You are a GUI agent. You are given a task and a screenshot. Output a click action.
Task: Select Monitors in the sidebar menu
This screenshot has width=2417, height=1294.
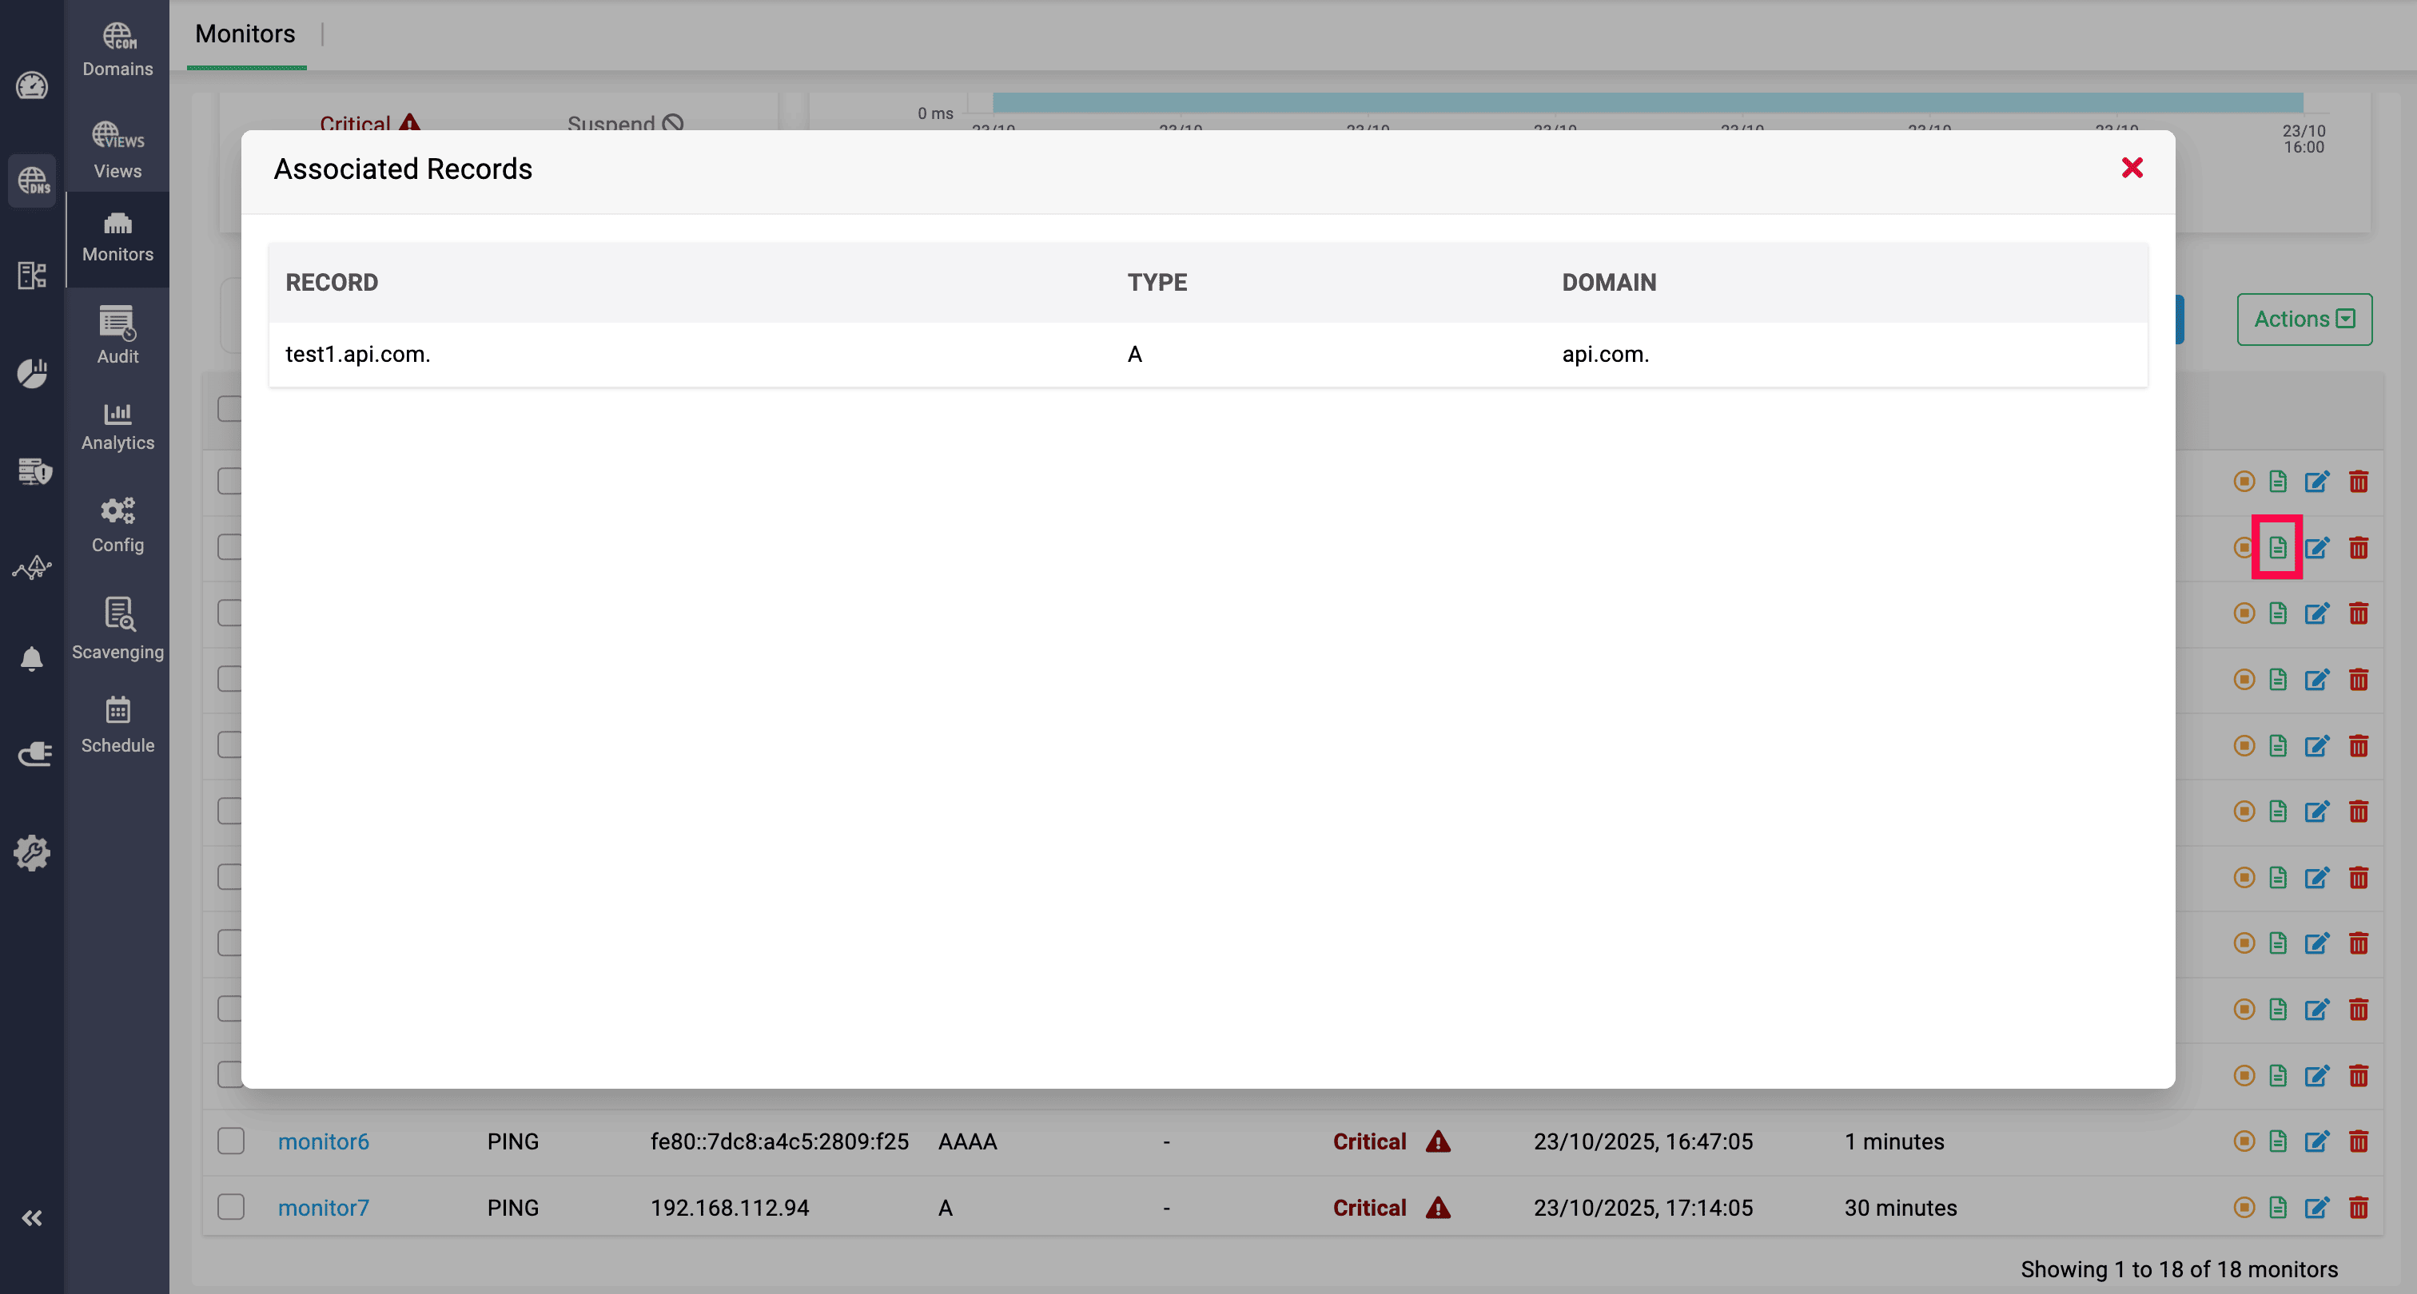(117, 236)
